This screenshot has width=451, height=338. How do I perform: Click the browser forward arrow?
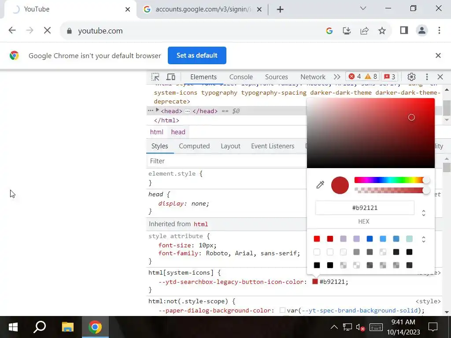30,30
